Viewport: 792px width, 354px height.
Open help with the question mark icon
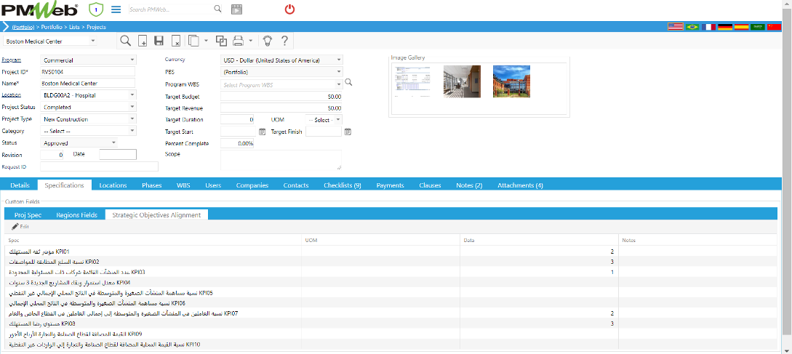[284, 41]
